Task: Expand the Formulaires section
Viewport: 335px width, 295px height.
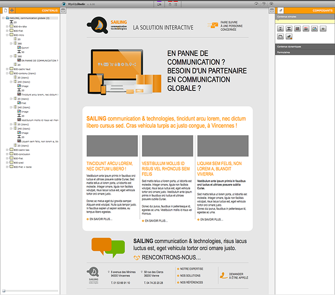Action: click(x=305, y=52)
